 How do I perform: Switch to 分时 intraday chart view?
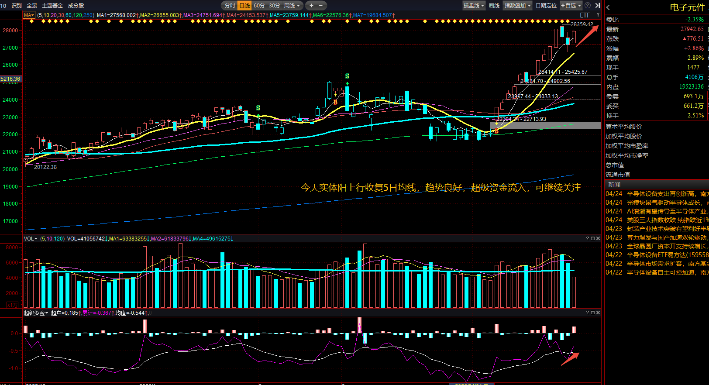(x=230, y=6)
